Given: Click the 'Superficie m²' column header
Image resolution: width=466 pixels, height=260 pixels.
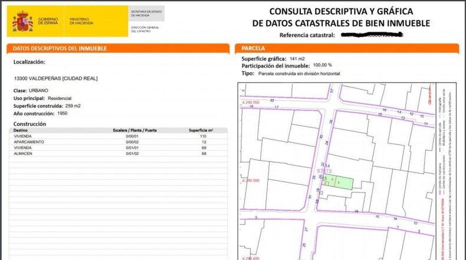Looking at the screenshot, I should click(201, 131).
